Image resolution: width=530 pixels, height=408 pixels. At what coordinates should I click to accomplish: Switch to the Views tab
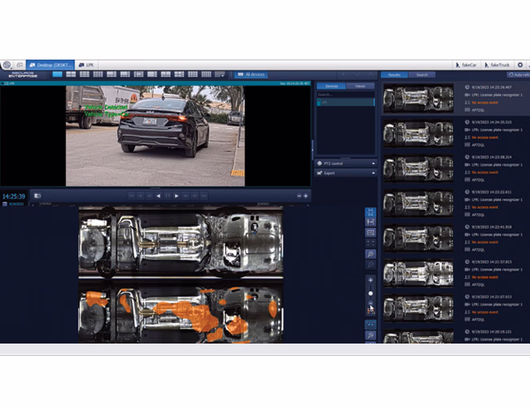coord(360,85)
